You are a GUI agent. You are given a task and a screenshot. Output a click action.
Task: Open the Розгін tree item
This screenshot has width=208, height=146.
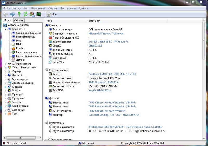pyautogui.click(x=19, y=48)
